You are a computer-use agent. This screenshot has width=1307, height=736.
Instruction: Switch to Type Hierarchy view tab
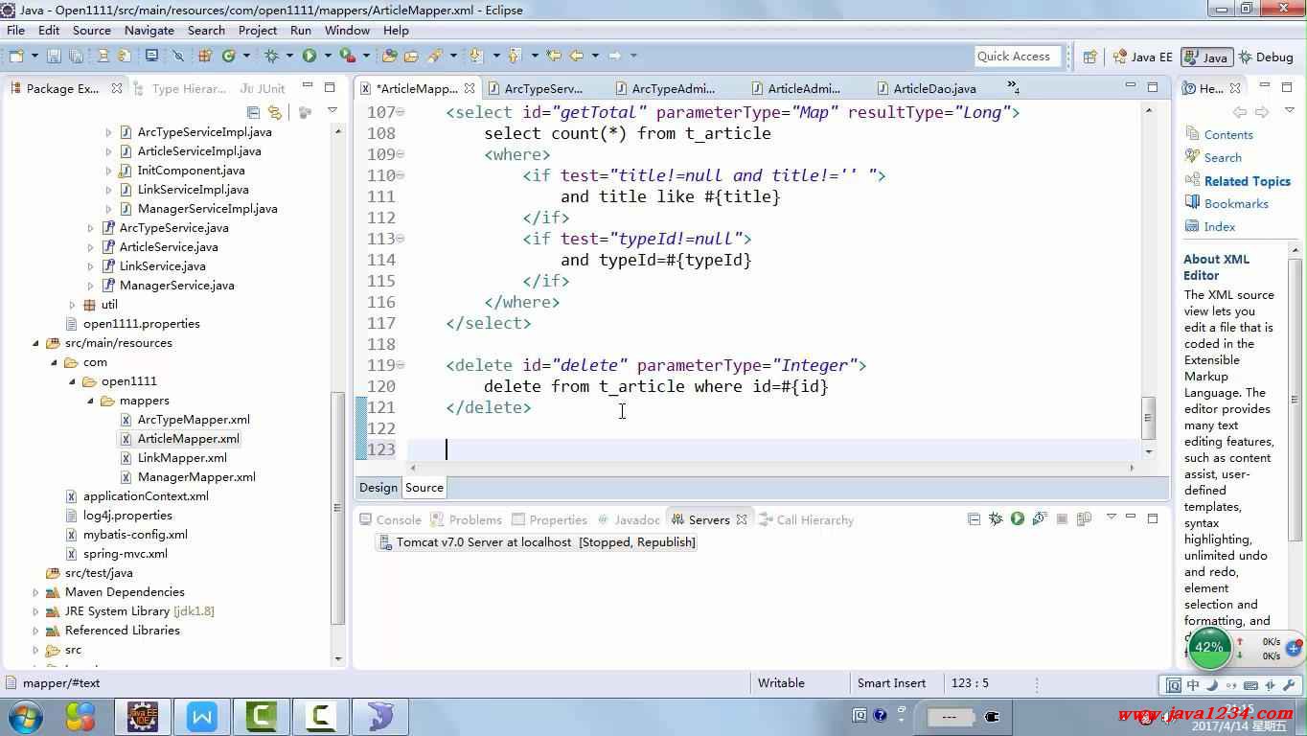click(x=180, y=88)
